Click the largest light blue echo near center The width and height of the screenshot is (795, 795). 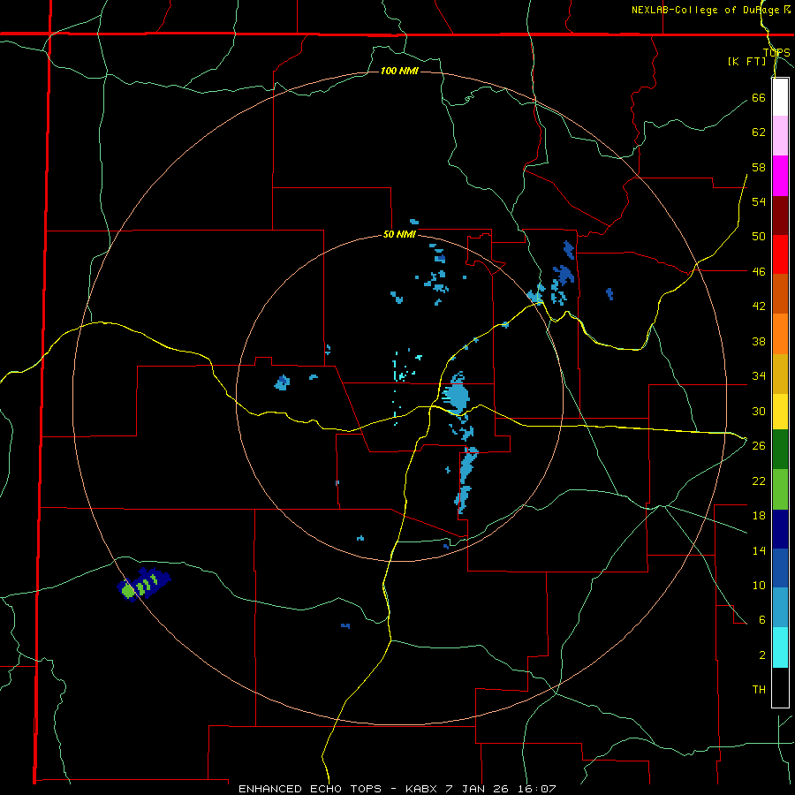tap(456, 395)
